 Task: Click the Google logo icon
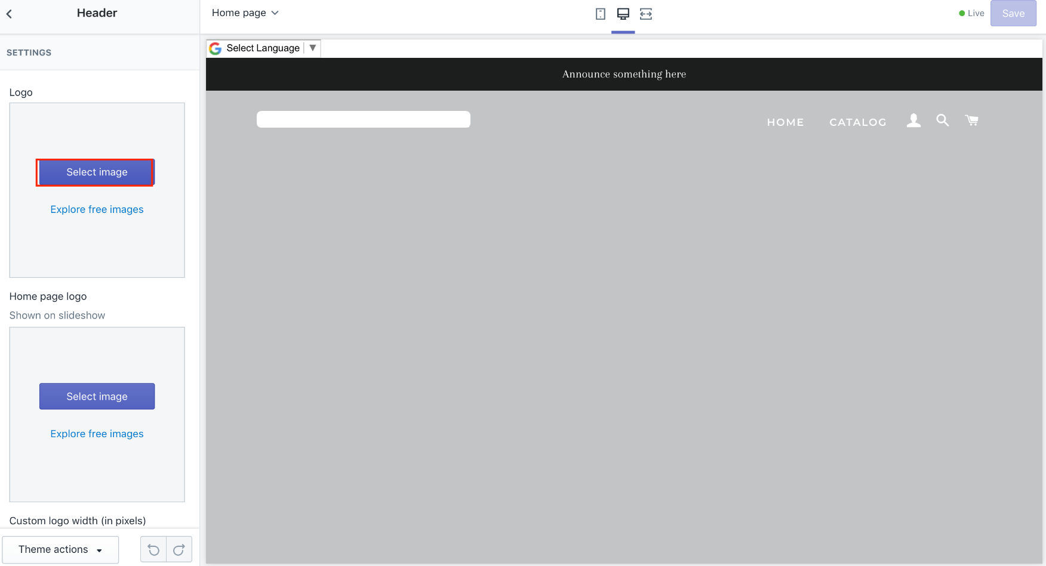coord(216,48)
